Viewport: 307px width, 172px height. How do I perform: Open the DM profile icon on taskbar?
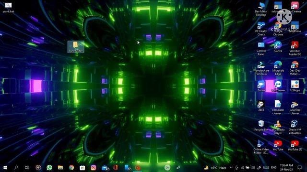(167, 168)
